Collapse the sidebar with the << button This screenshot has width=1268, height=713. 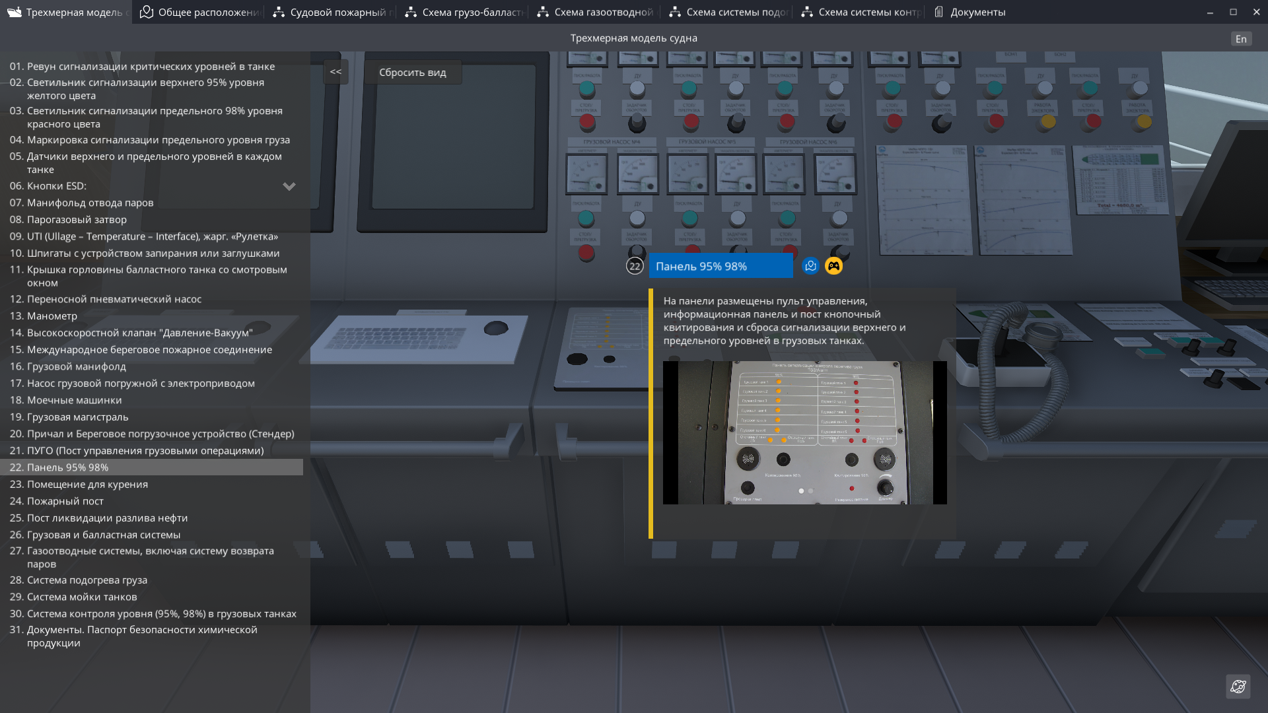335,72
